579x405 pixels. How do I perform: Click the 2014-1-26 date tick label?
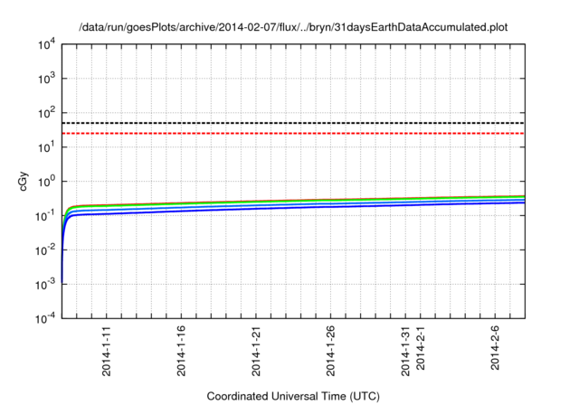click(x=330, y=351)
